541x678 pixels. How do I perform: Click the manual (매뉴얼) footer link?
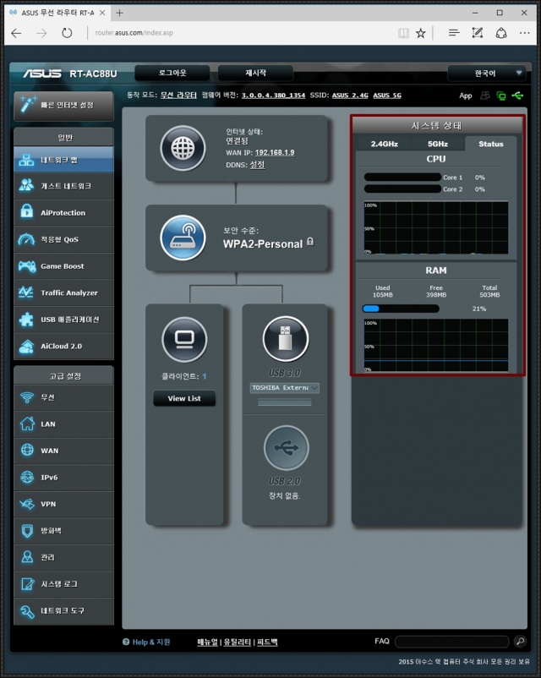[x=208, y=642]
